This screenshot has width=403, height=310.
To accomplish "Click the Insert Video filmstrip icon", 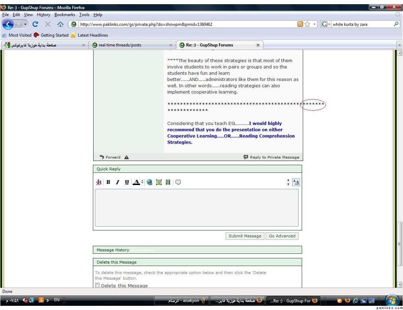I will pyautogui.click(x=168, y=182).
